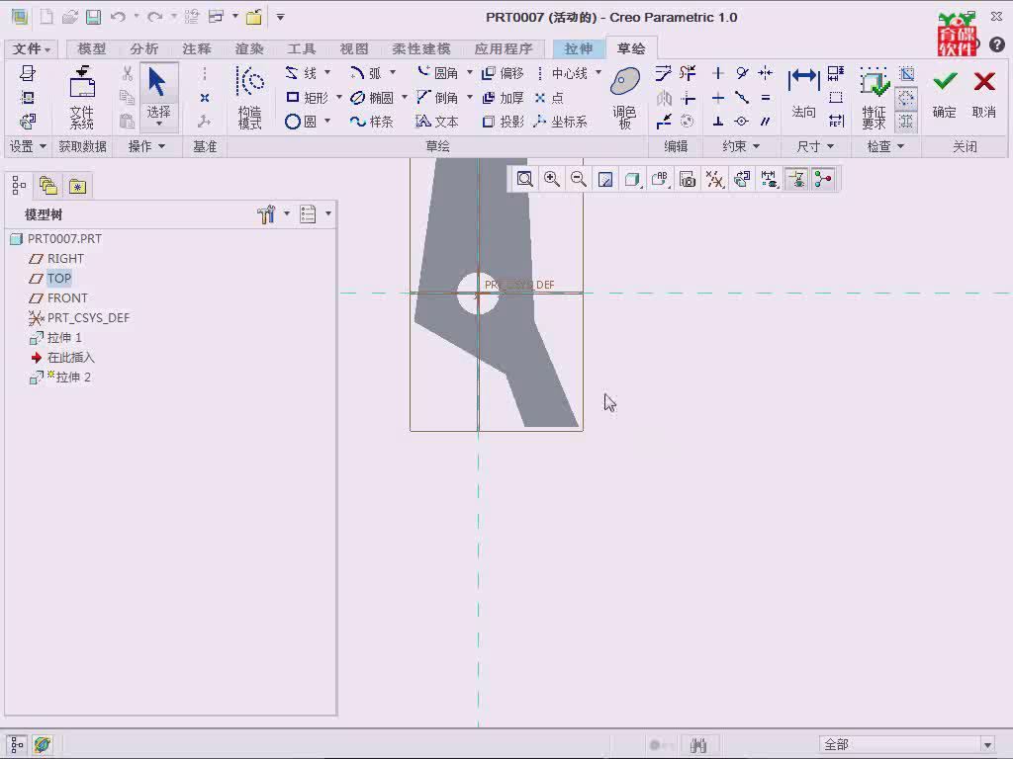Select the Circle (圆) tool
Screen dimensions: 1013x759
coord(301,122)
